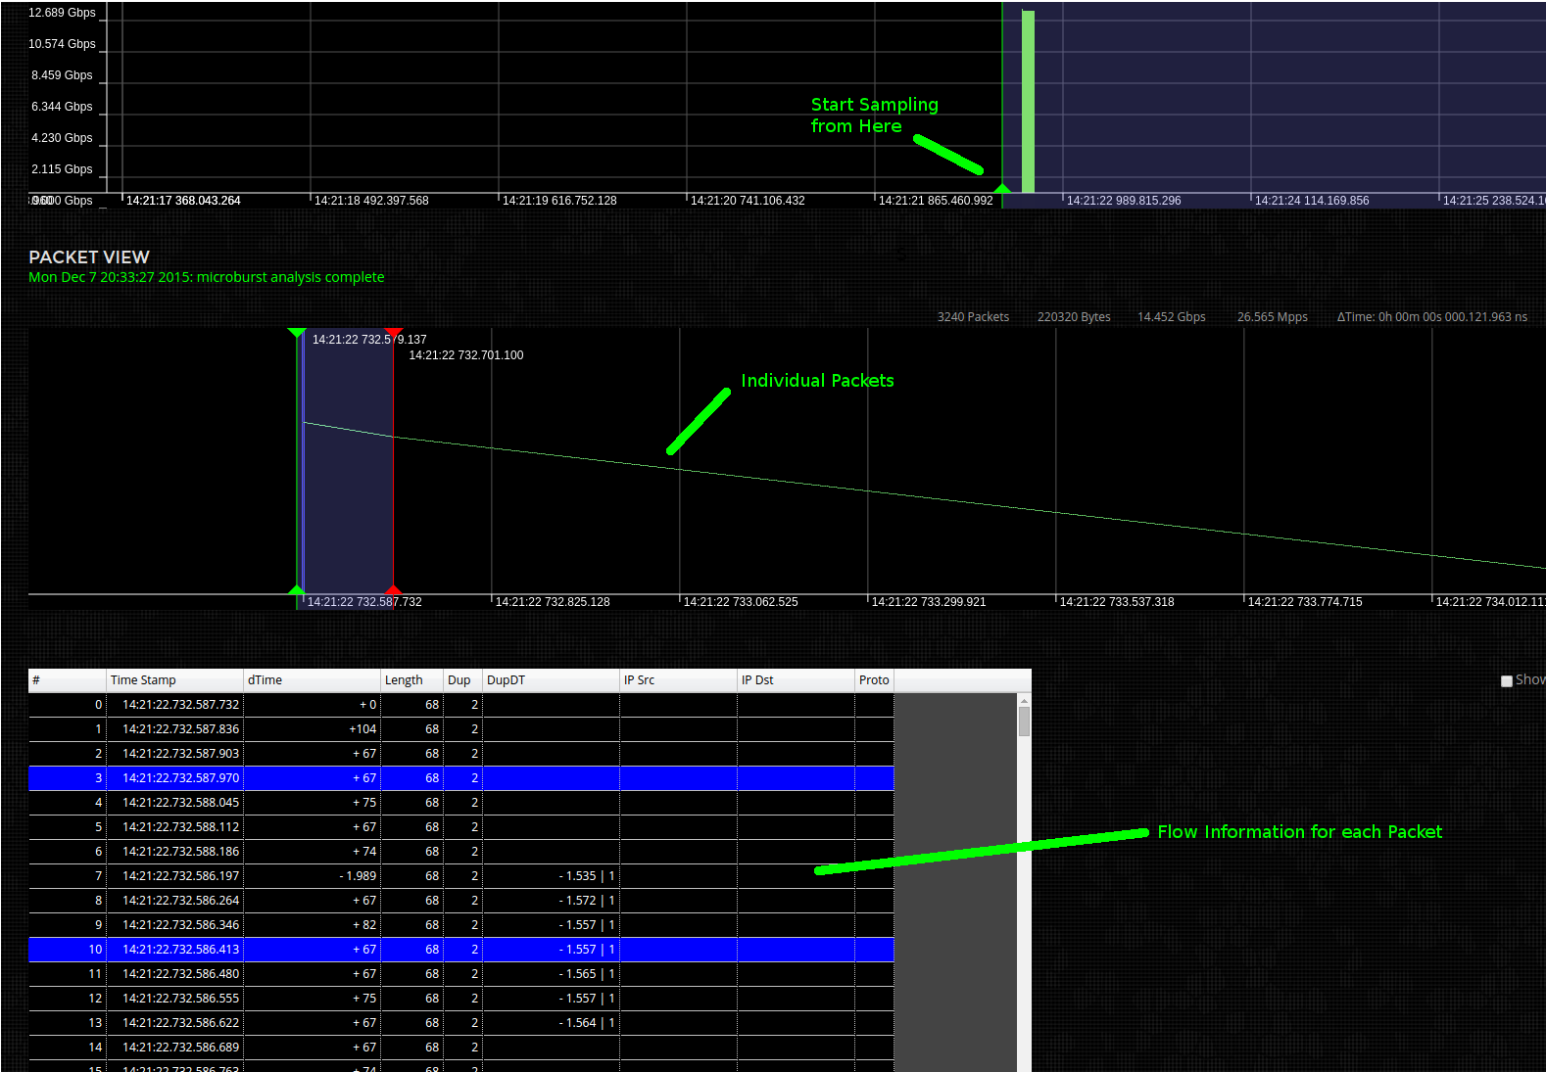Click green sampling start marker under the bandwidth chart
Image resolution: width=1546 pixels, height=1072 pixels.
pos(1001,188)
